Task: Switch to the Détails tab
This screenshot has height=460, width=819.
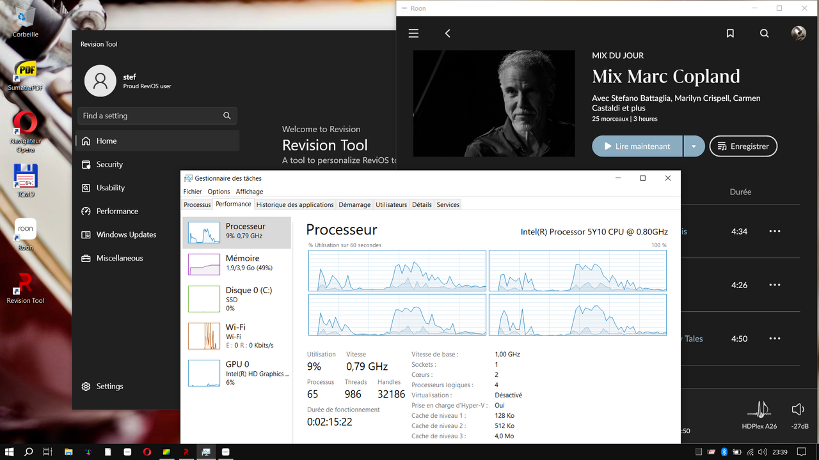Action: coord(422,204)
